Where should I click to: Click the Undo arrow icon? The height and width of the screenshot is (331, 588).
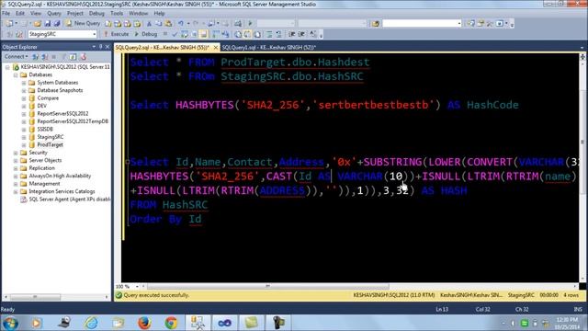181,24
